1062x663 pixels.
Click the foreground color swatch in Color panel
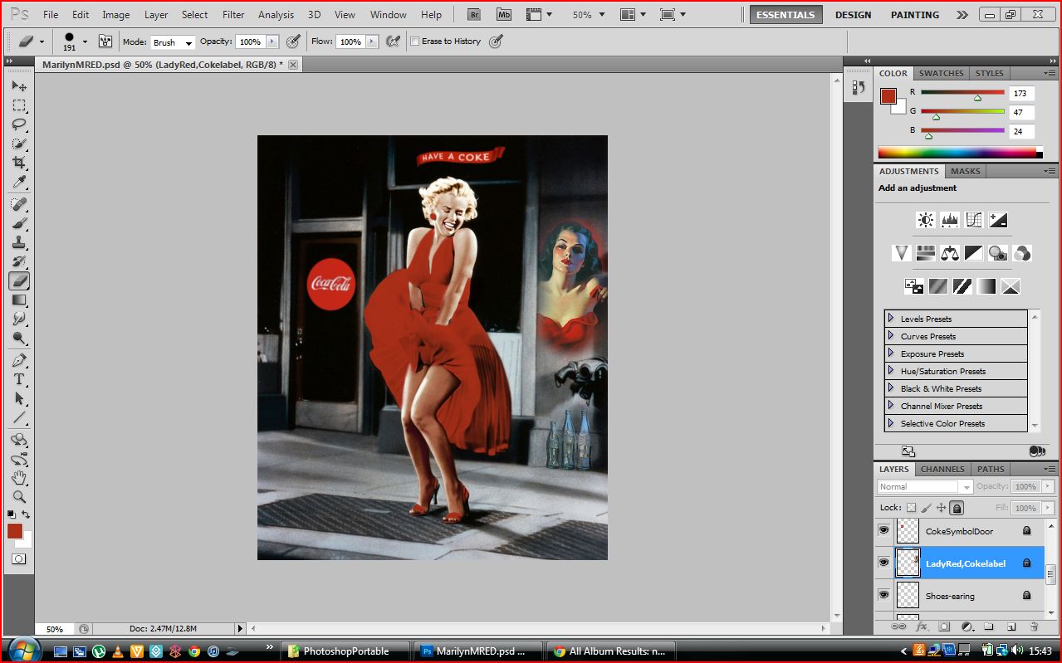pos(888,95)
